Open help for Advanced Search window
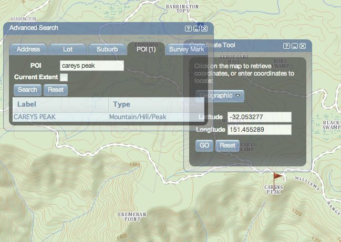 point(188,28)
